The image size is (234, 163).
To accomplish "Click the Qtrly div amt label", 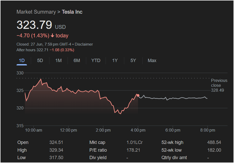I will (174, 158).
